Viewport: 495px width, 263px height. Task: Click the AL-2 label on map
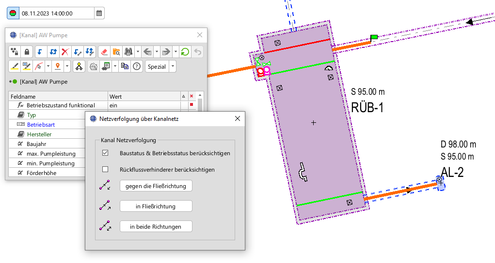click(452, 173)
